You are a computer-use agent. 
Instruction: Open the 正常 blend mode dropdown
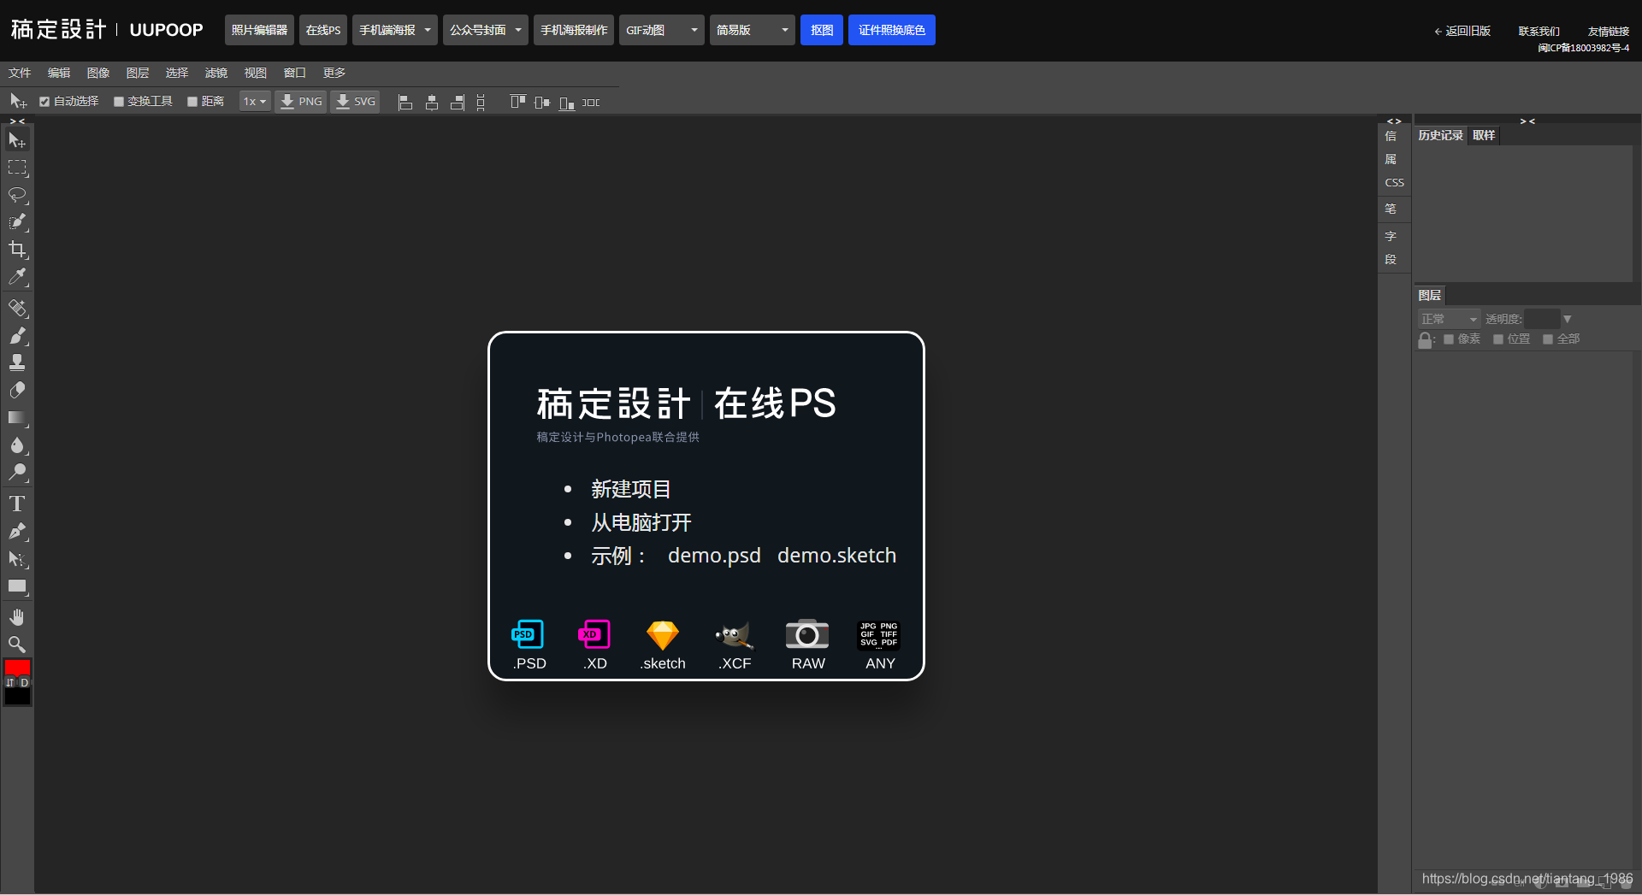[1449, 319]
